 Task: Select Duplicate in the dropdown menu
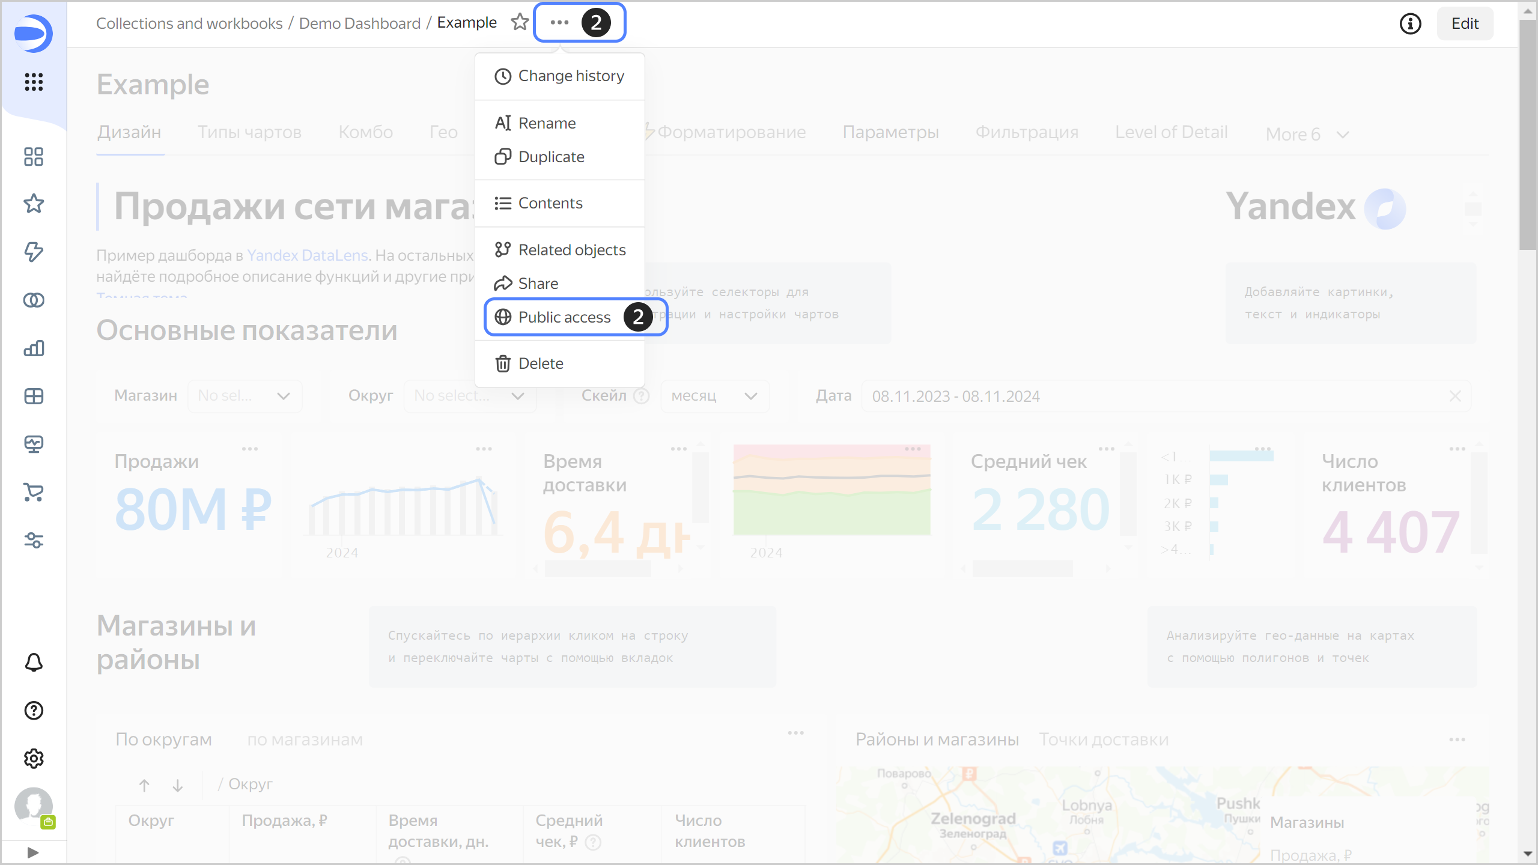551,157
